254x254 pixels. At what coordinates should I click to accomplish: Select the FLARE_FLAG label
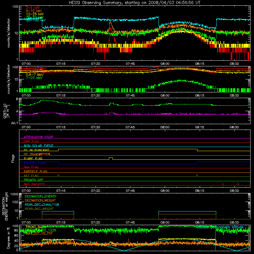coord(33,158)
